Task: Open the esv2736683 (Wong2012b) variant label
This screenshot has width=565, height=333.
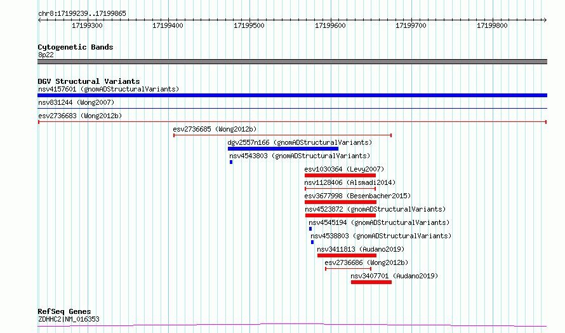Action: pos(80,116)
